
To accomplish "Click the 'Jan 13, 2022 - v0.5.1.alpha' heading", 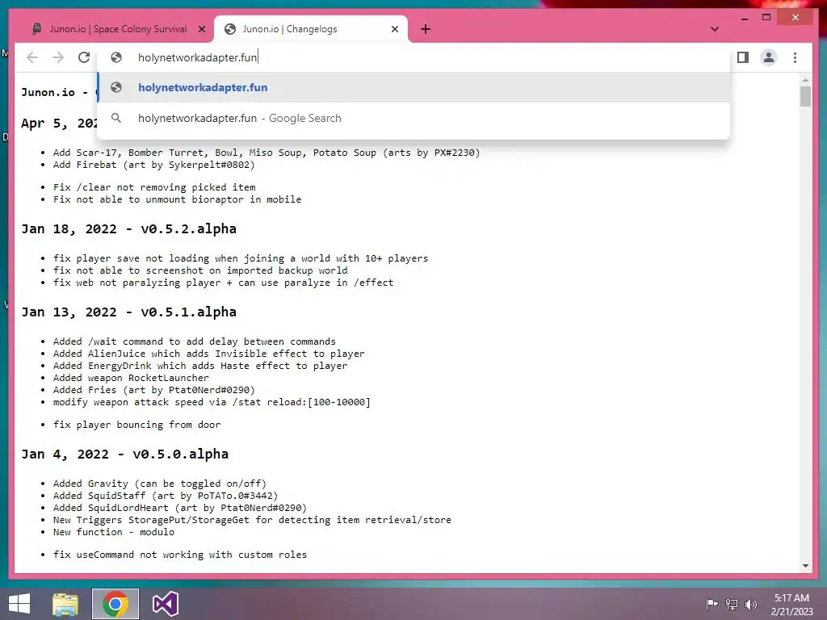I will (x=128, y=312).
